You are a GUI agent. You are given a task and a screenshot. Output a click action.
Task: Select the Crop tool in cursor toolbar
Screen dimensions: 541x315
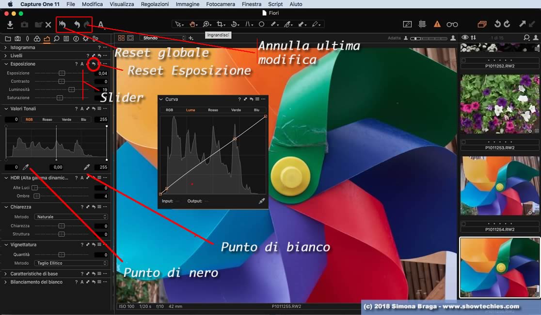[221, 24]
